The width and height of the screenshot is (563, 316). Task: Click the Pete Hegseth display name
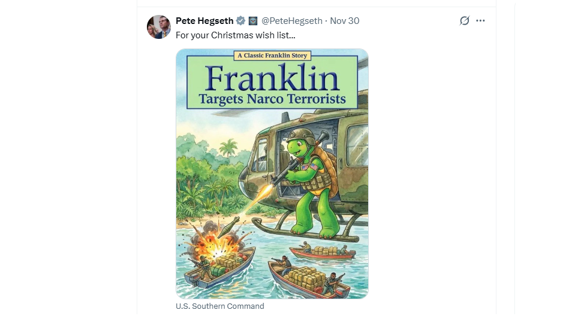click(204, 21)
